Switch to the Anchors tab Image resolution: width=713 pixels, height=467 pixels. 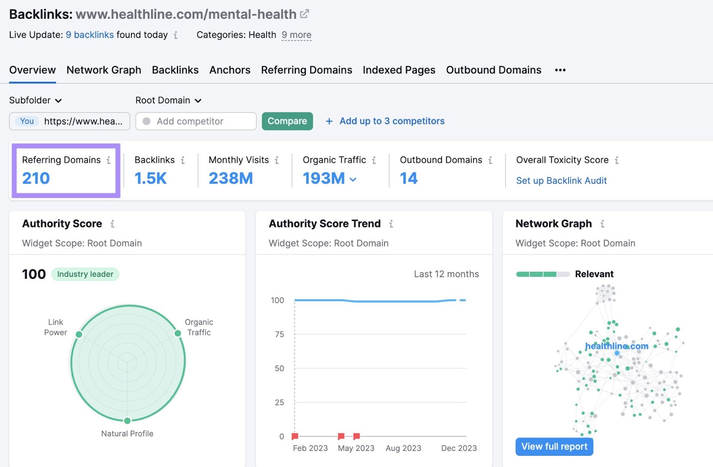pyautogui.click(x=229, y=70)
